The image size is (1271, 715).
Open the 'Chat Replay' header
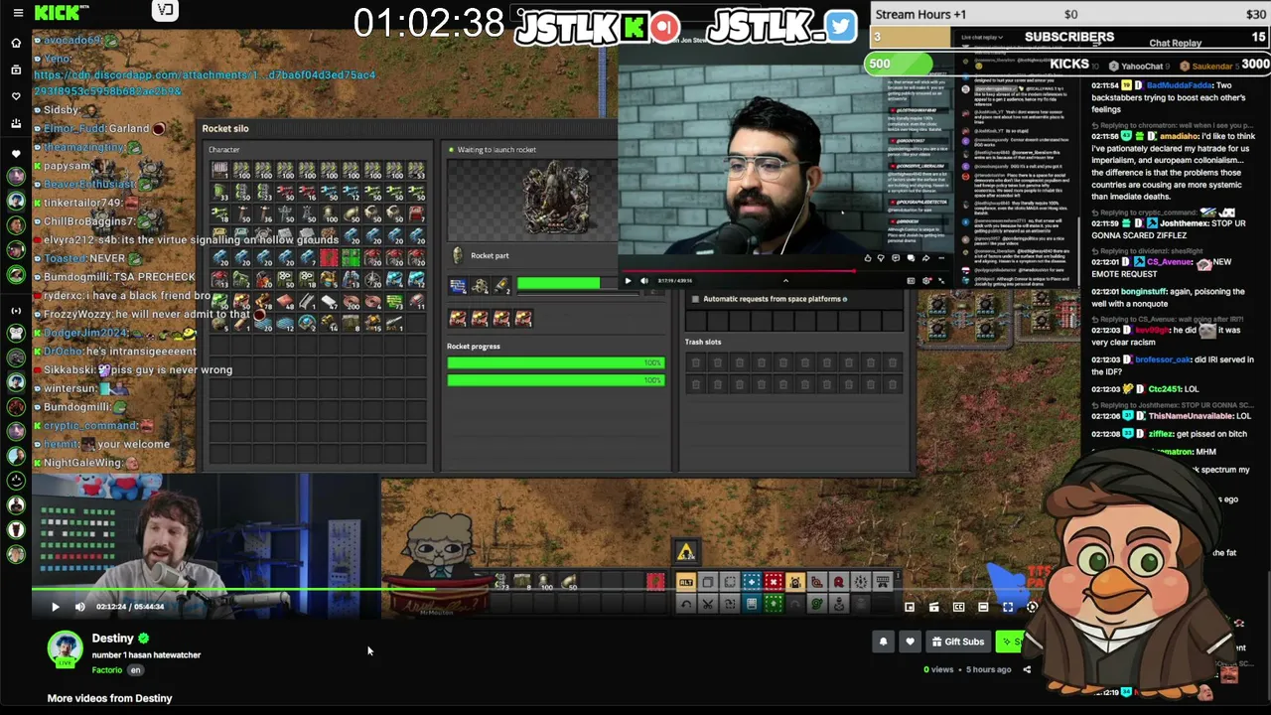coord(1175,44)
